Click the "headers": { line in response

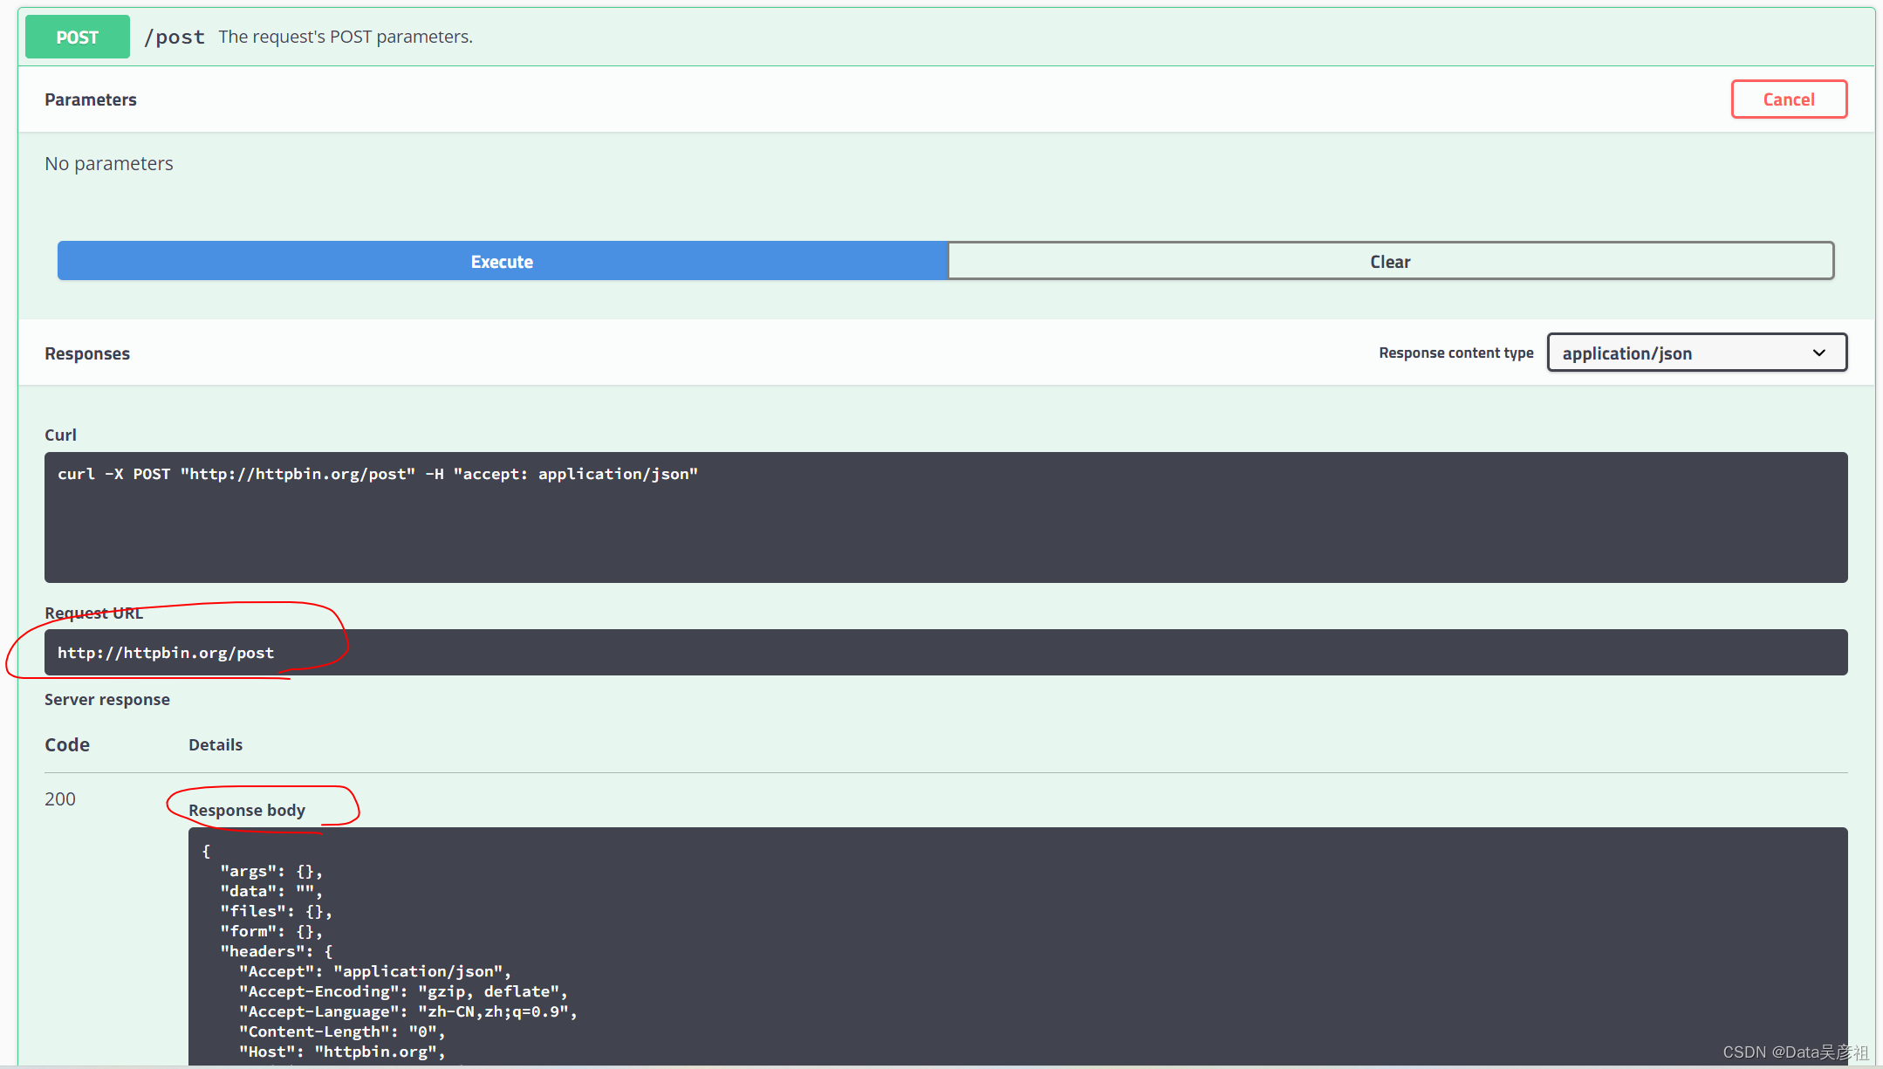(277, 951)
